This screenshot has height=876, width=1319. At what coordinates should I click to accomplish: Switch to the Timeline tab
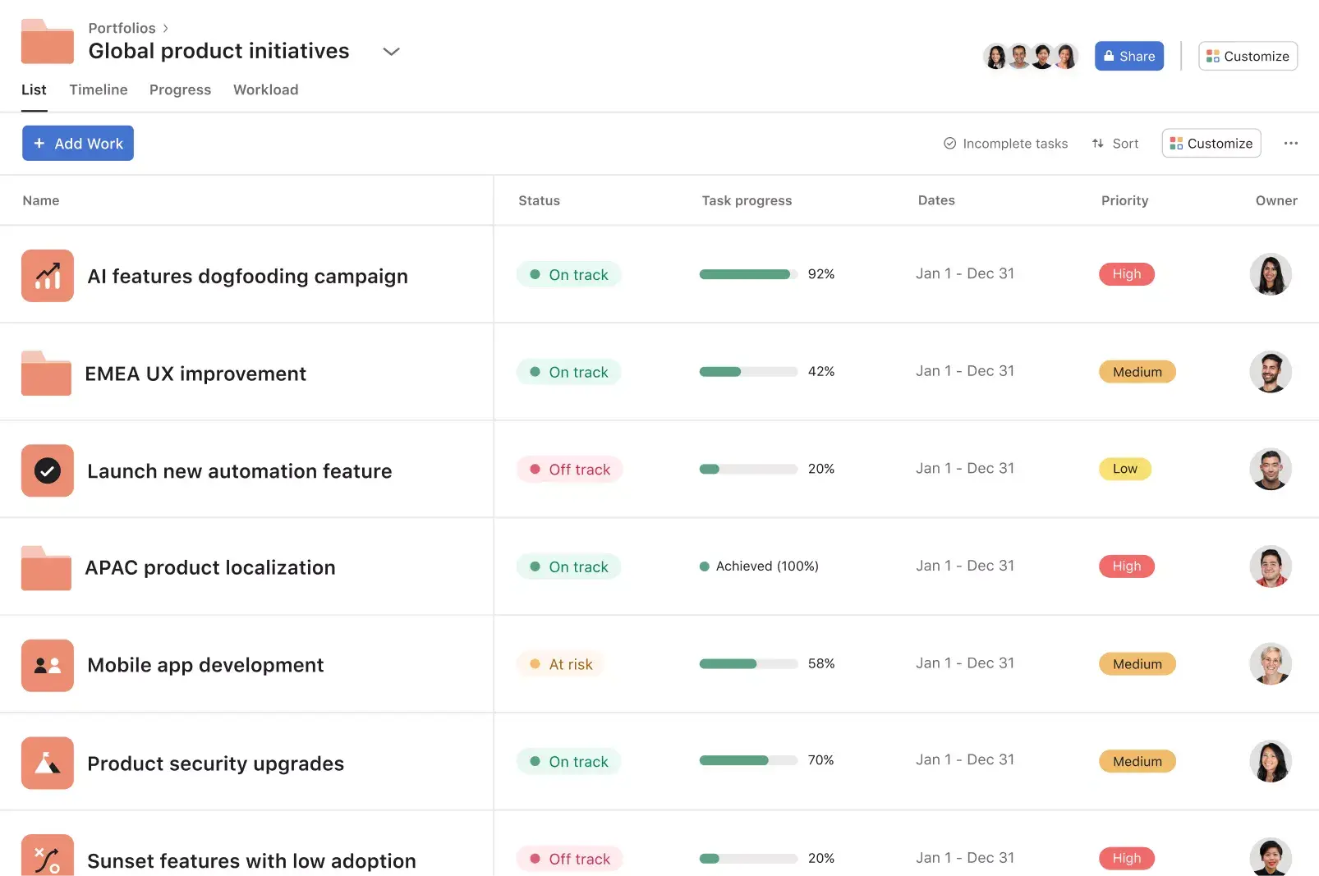pyautogui.click(x=98, y=89)
